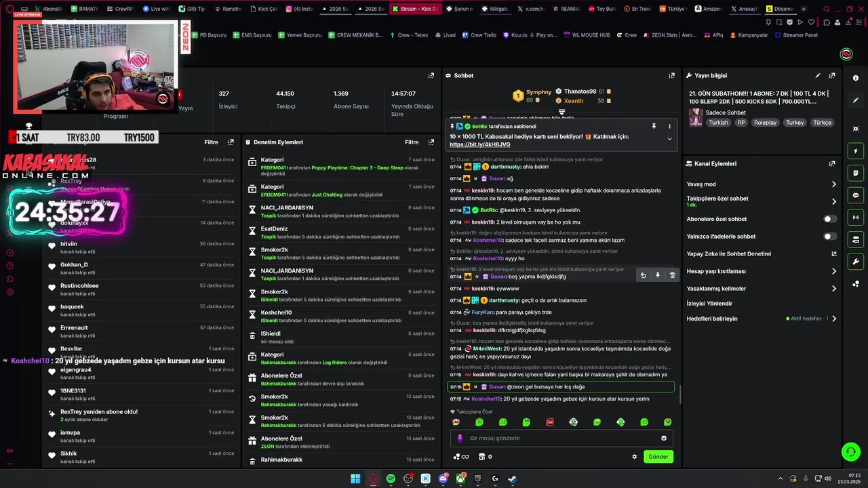Pop out the Yayın bilgisi panel

[832, 76]
